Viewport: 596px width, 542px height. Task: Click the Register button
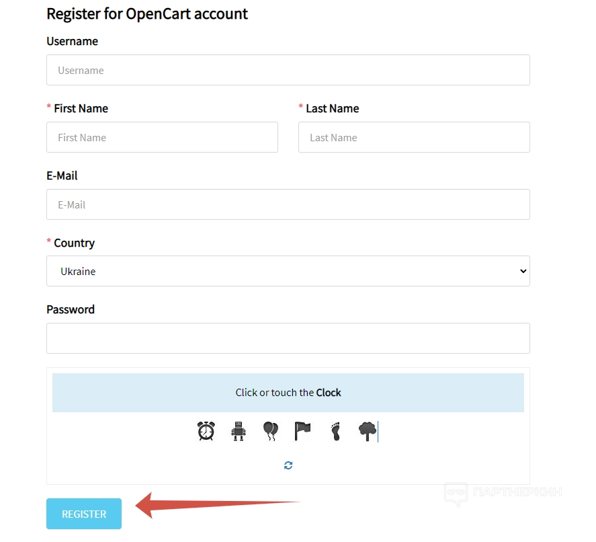tap(84, 514)
